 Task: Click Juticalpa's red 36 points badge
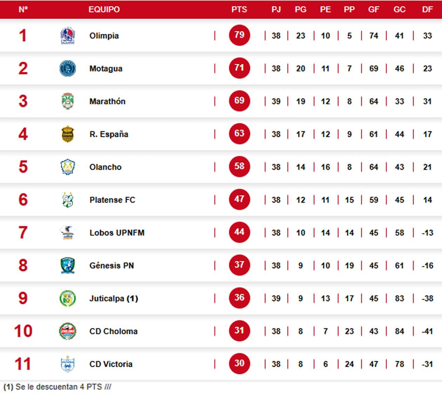[239, 298]
